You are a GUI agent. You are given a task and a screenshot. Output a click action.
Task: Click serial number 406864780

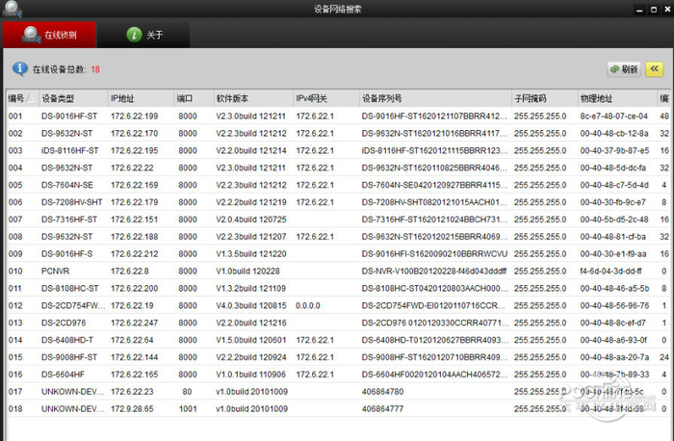coord(382,391)
